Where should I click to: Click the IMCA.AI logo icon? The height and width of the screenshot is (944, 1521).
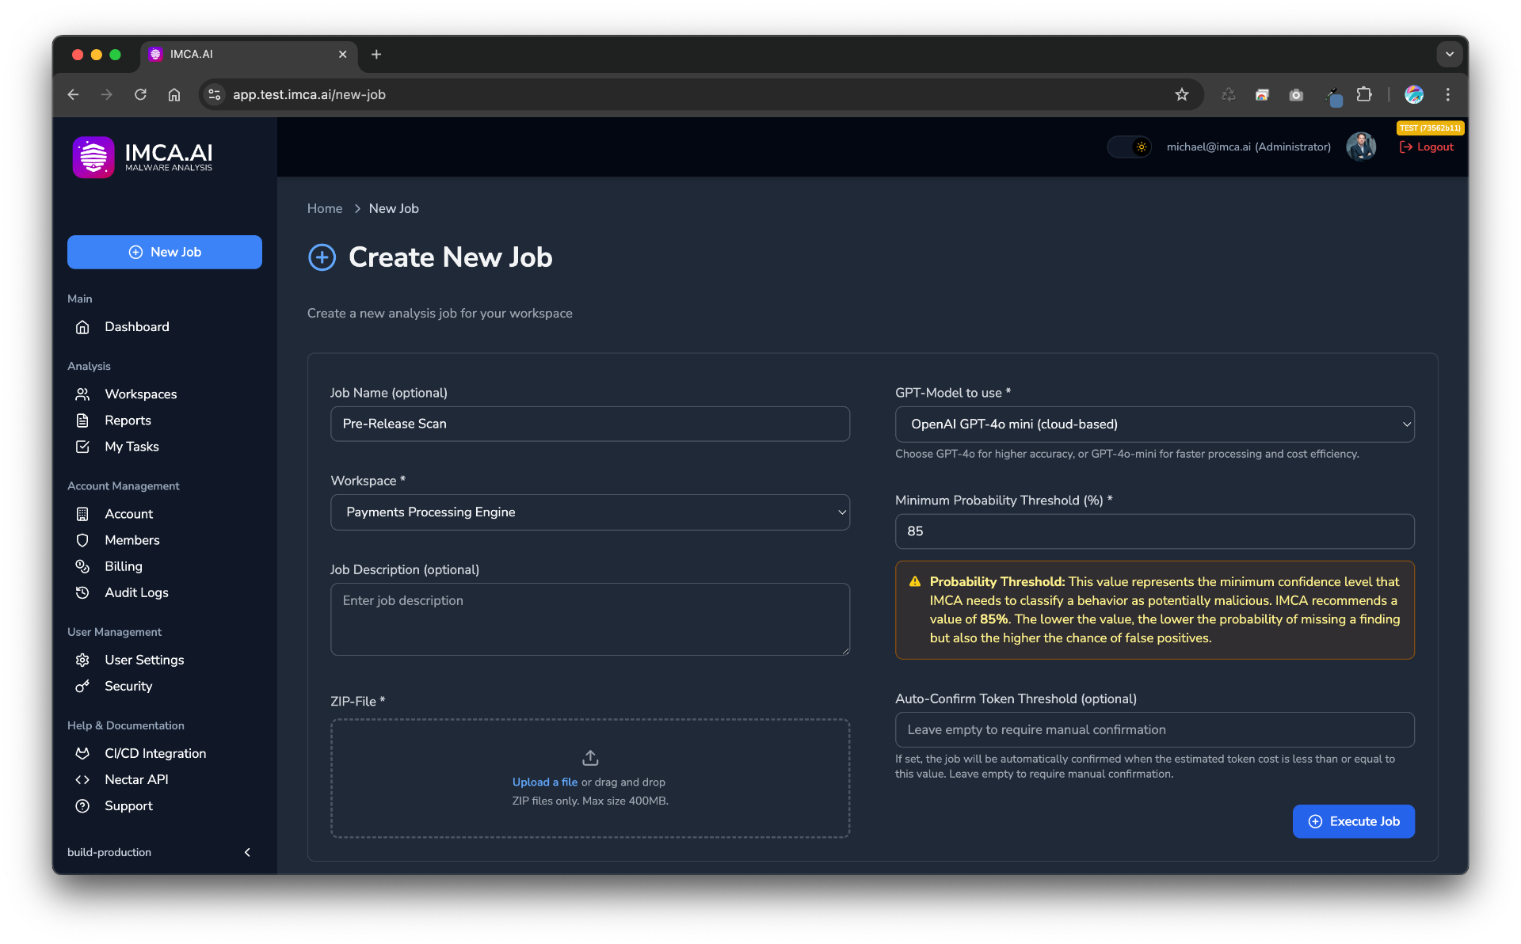coord(93,157)
